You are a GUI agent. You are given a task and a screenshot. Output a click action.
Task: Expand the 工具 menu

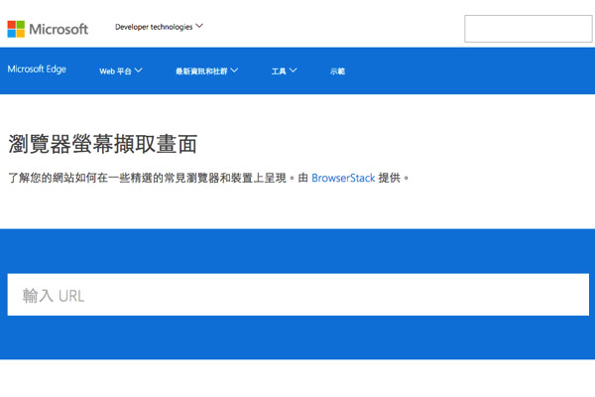(x=284, y=71)
